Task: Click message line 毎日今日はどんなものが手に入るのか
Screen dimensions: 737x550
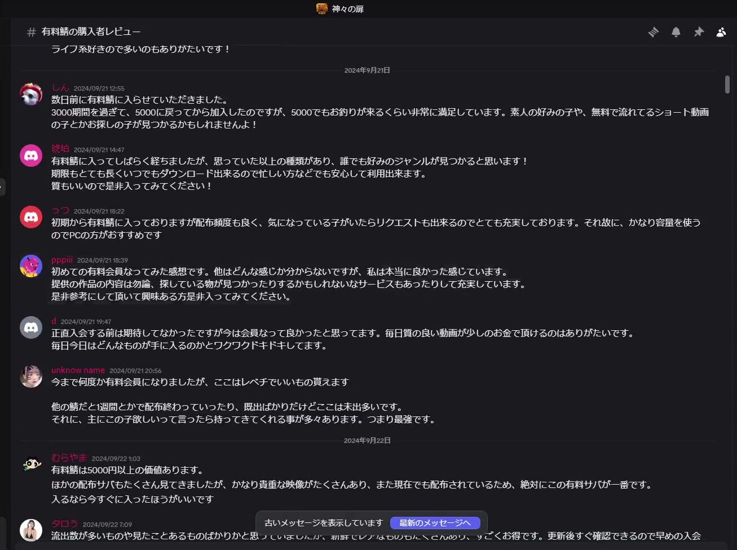Action: (x=189, y=345)
